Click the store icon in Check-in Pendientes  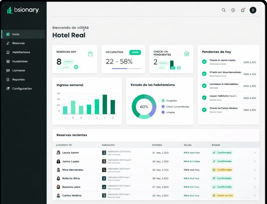coord(187,54)
